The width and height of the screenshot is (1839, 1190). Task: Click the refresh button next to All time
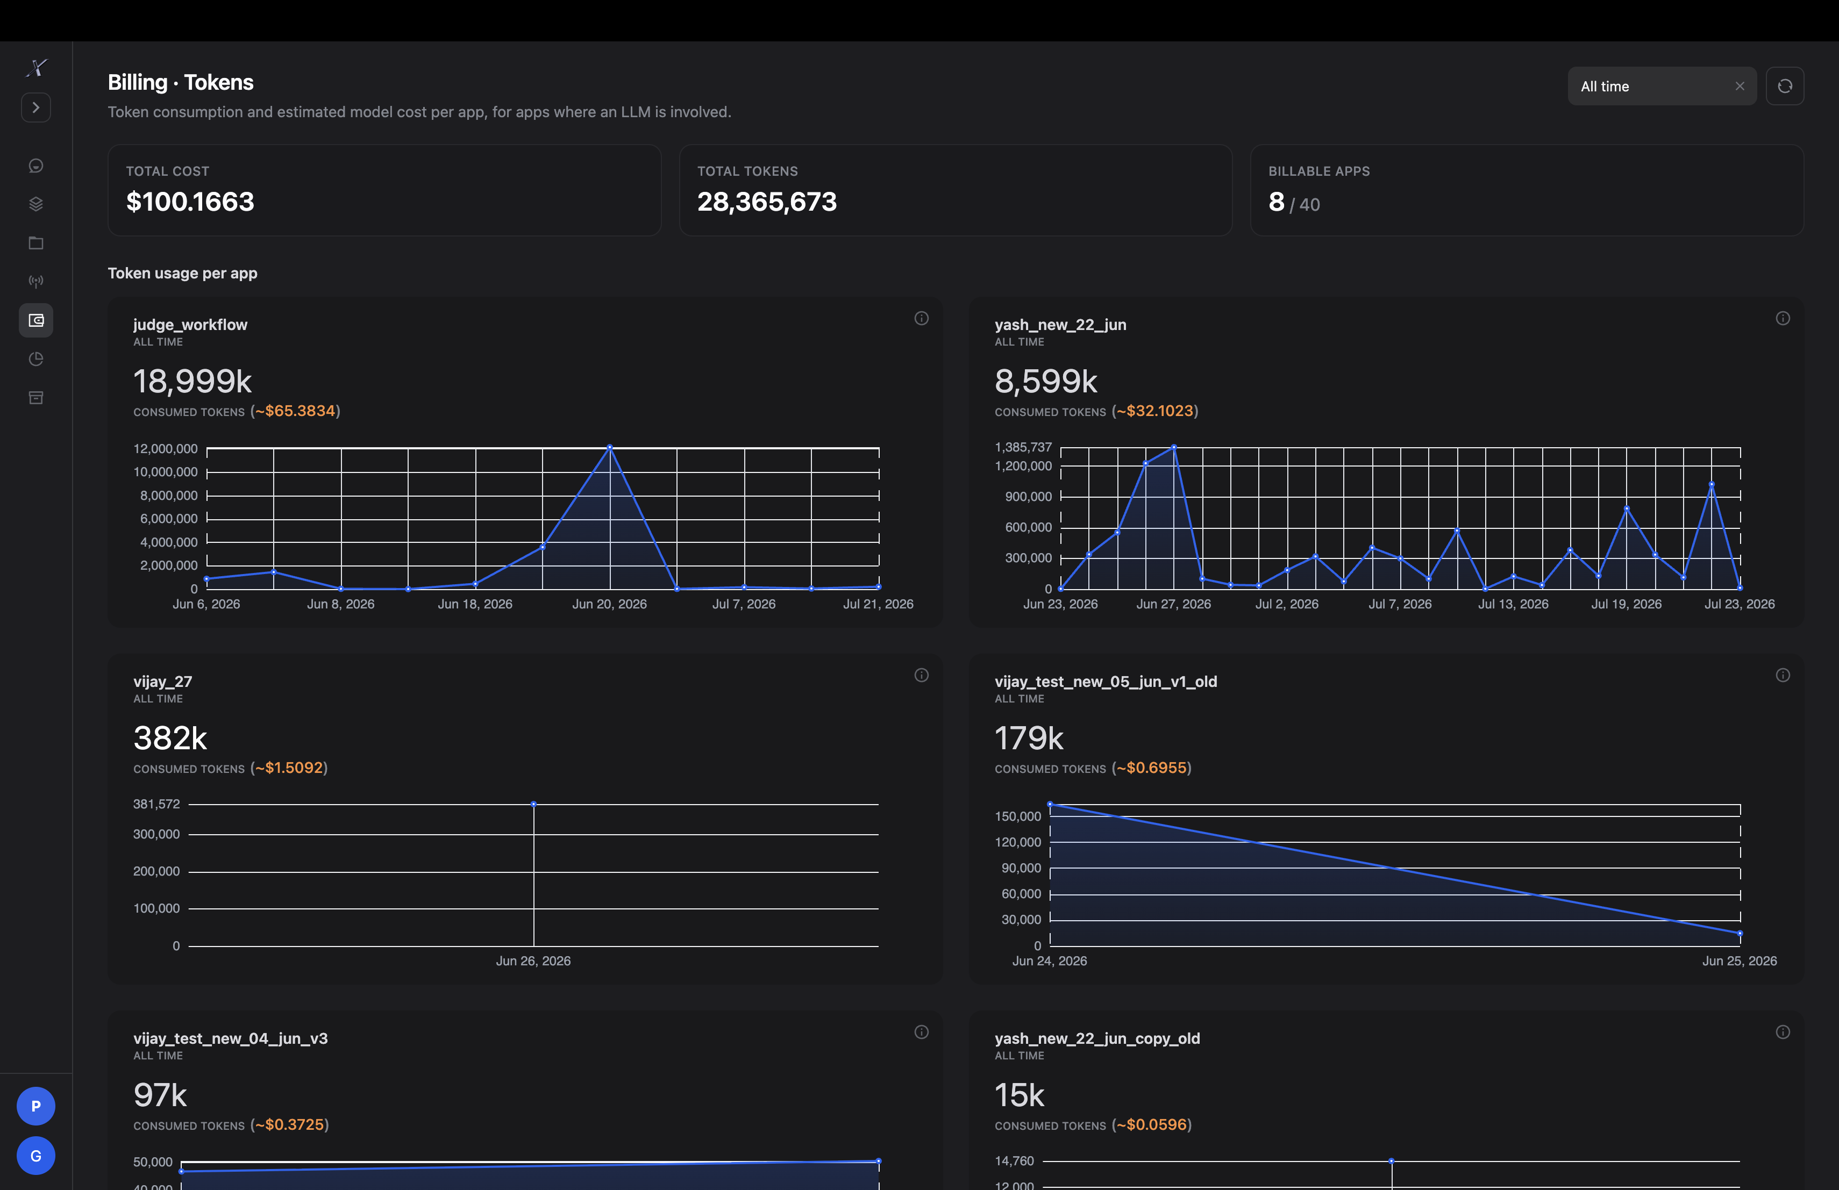(x=1784, y=85)
